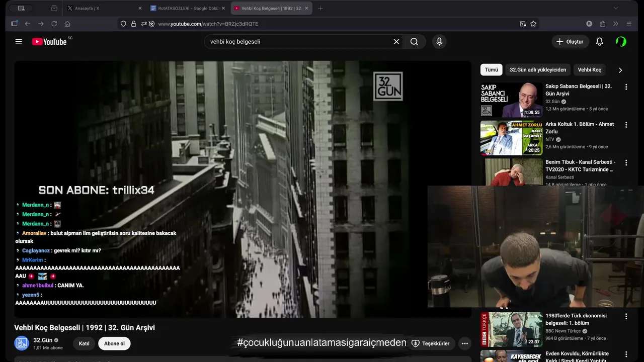Click the video player to pause

tap(243, 189)
